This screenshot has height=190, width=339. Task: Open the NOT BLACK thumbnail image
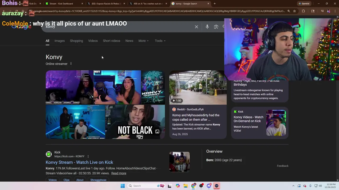coord(135,122)
